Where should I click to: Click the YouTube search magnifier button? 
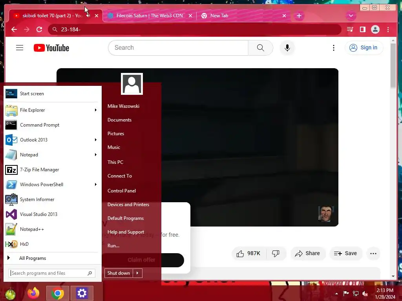click(261, 47)
